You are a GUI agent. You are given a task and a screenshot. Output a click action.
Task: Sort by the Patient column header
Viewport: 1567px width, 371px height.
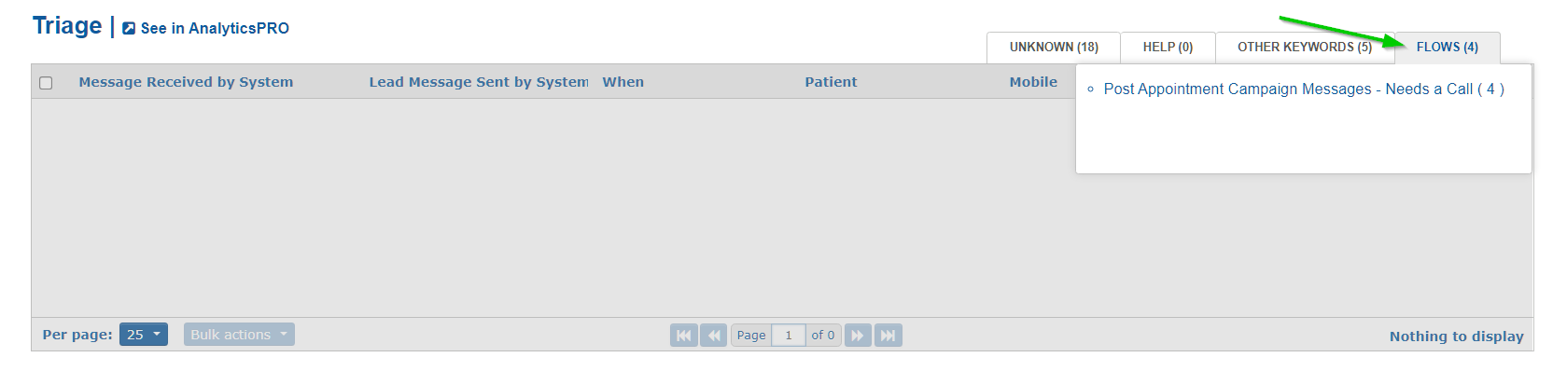coord(831,82)
